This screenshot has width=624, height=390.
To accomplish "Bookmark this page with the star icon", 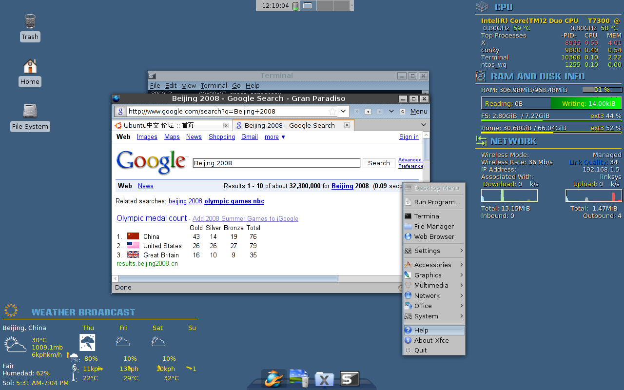I will point(332,111).
